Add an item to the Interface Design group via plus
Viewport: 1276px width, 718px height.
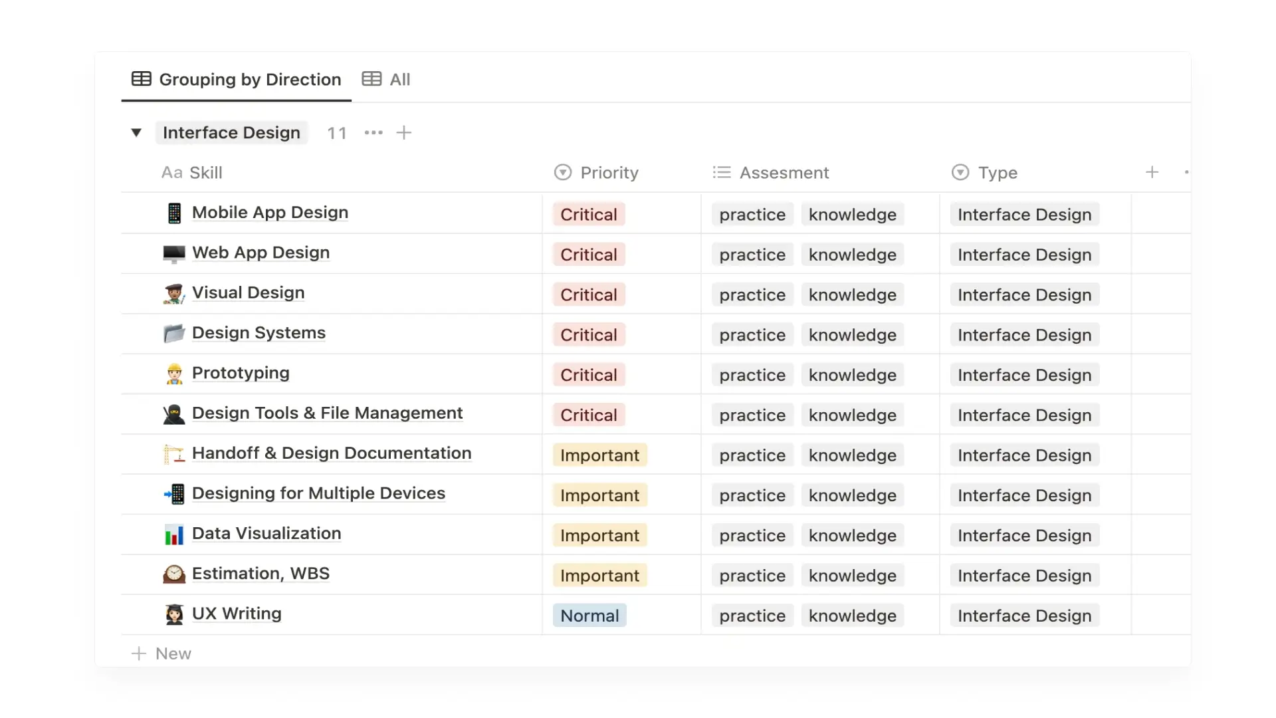tap(403, 133)
